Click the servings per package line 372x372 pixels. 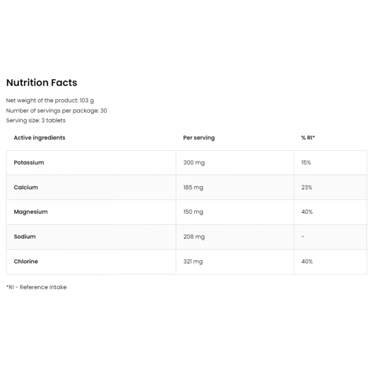[x=57, y=111]
